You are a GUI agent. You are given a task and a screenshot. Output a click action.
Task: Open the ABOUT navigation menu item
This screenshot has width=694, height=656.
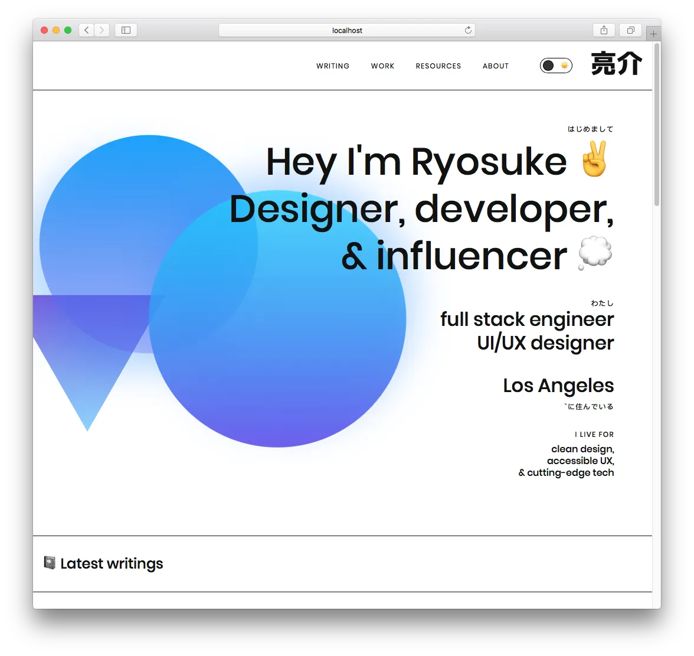point(496,66)
